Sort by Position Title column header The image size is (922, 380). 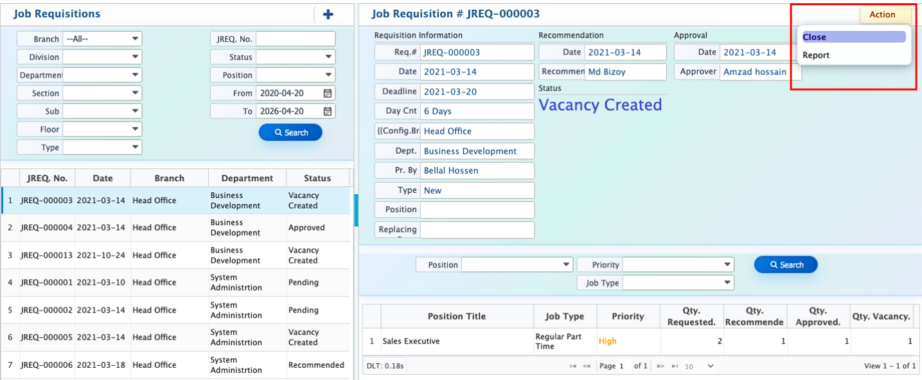point(456,316)
